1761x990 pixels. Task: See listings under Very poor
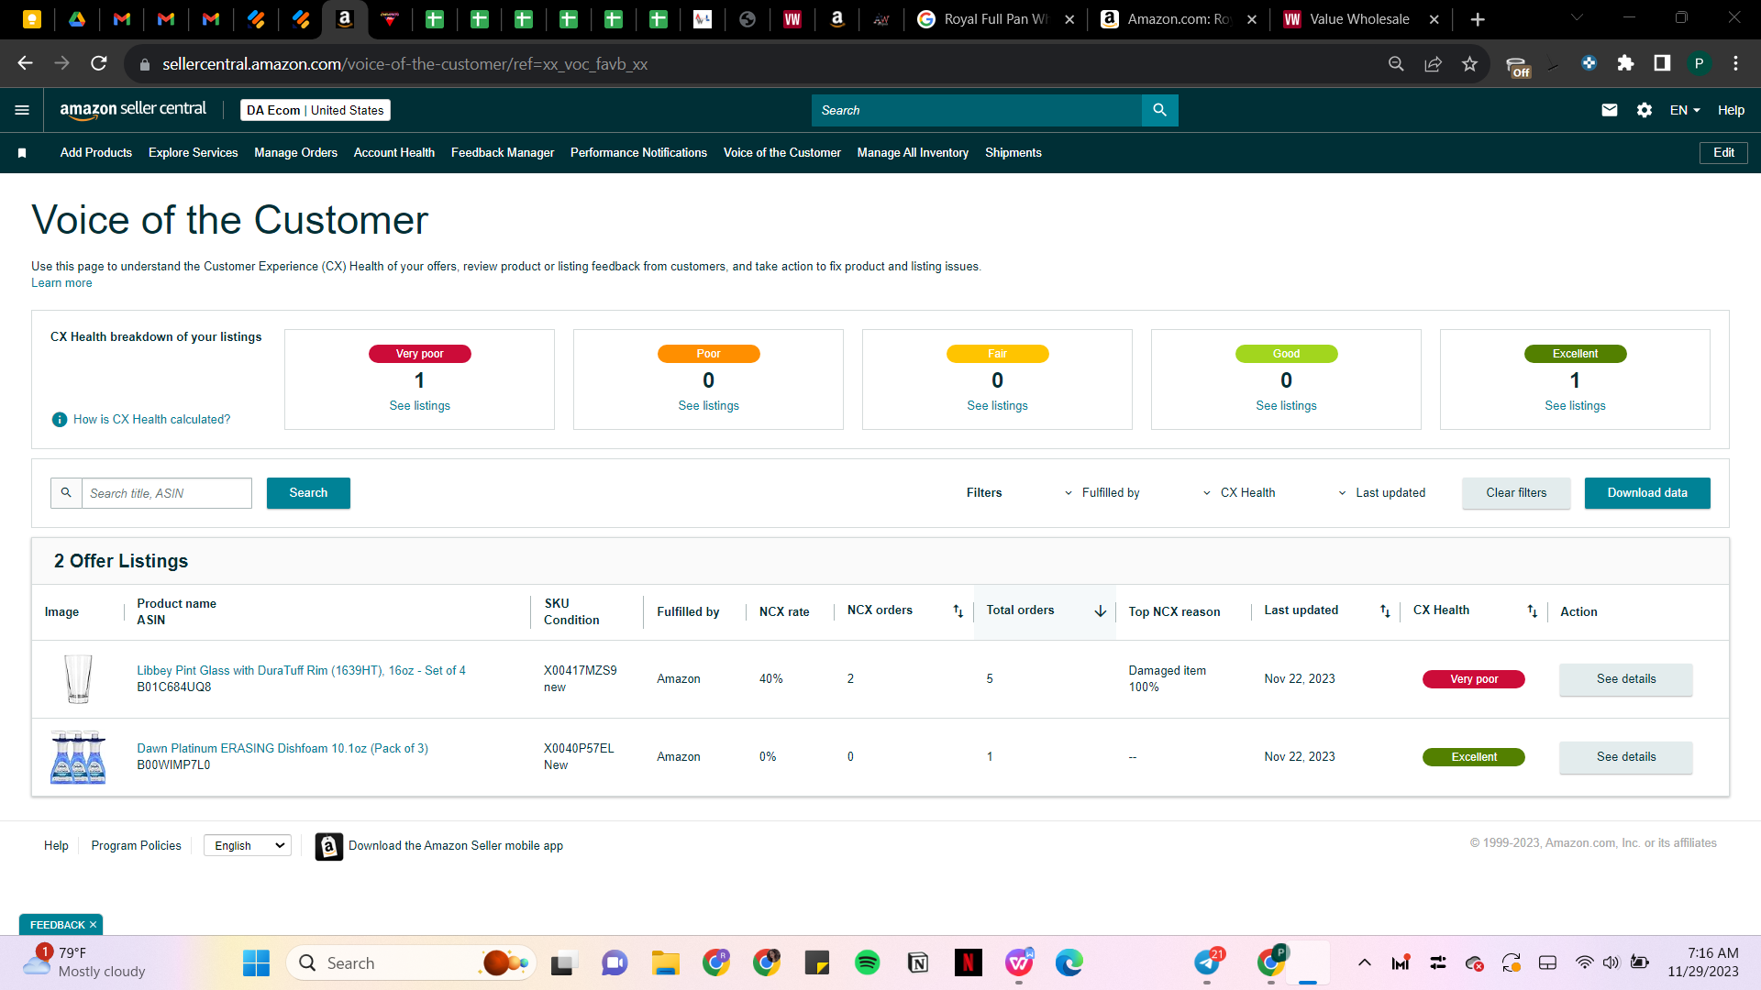pyautogui.click(x=419, y=406)
